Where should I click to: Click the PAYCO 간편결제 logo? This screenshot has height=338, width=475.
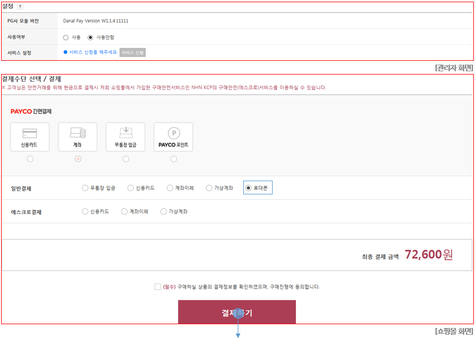pos(31,112)
